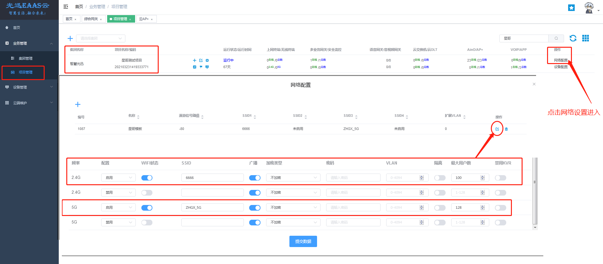Open 加密类型 dropdown for SSID 6666

(293, 178)
